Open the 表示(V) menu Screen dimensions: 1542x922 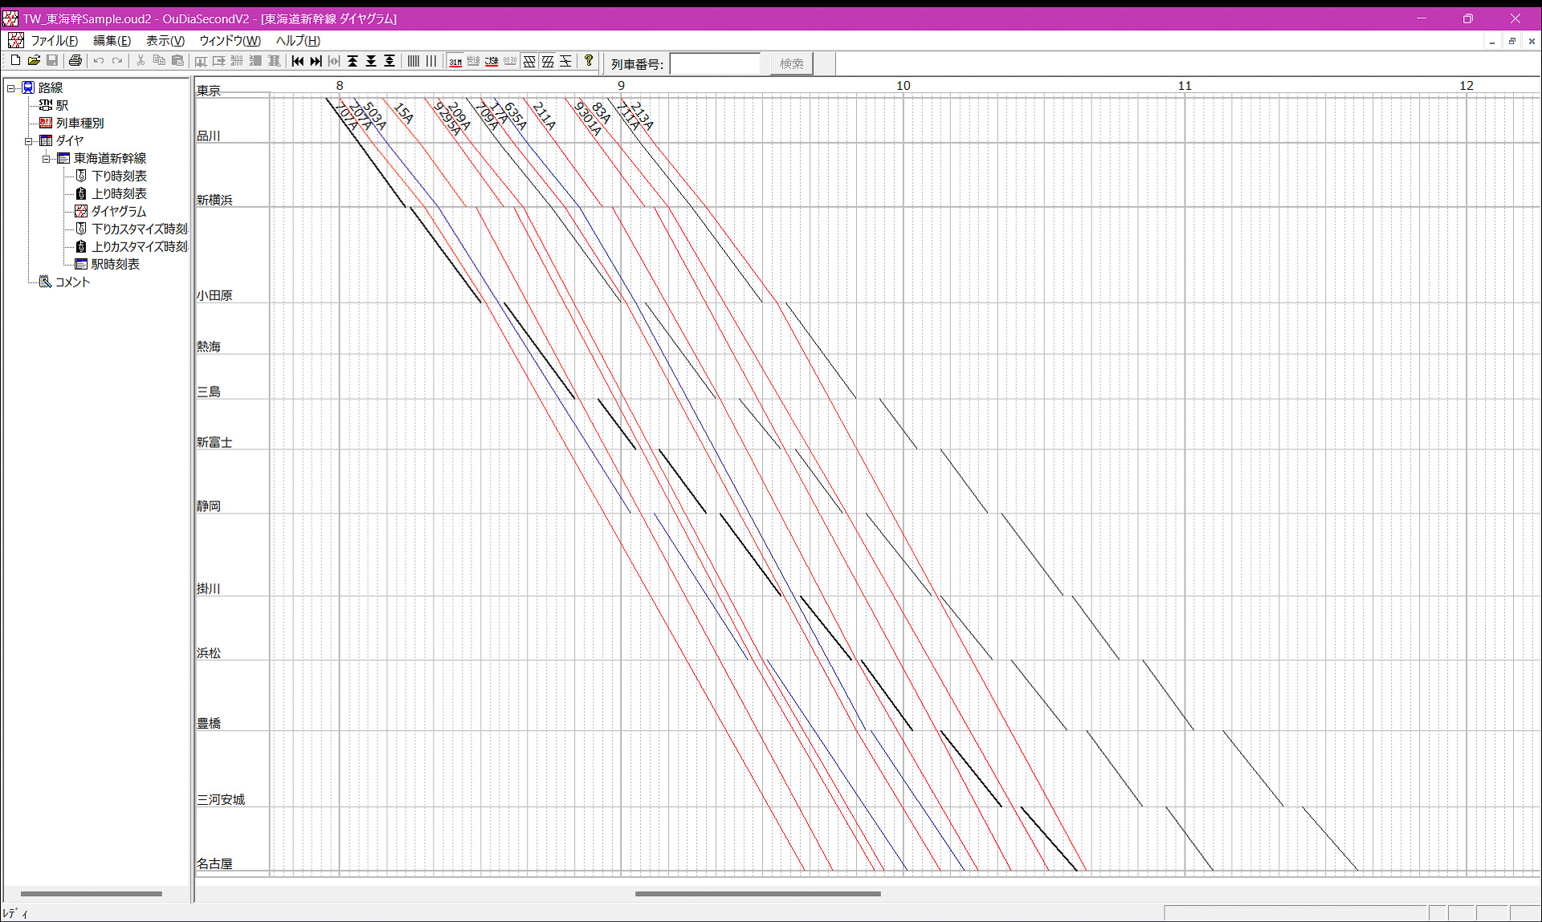(165, 41)
